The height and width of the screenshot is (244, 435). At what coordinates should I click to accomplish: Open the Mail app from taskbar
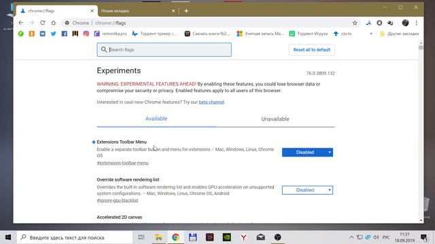point(260,237)
